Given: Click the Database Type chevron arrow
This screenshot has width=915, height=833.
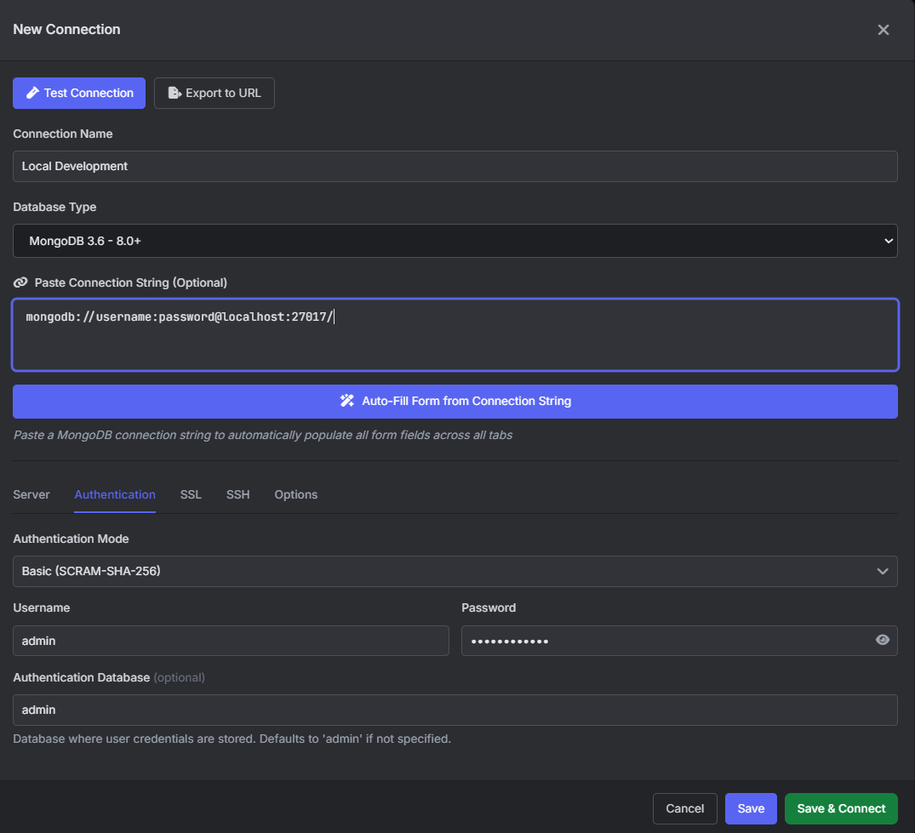Looking at the screenshot, I should pyautogui.click(x=888, y=241).
